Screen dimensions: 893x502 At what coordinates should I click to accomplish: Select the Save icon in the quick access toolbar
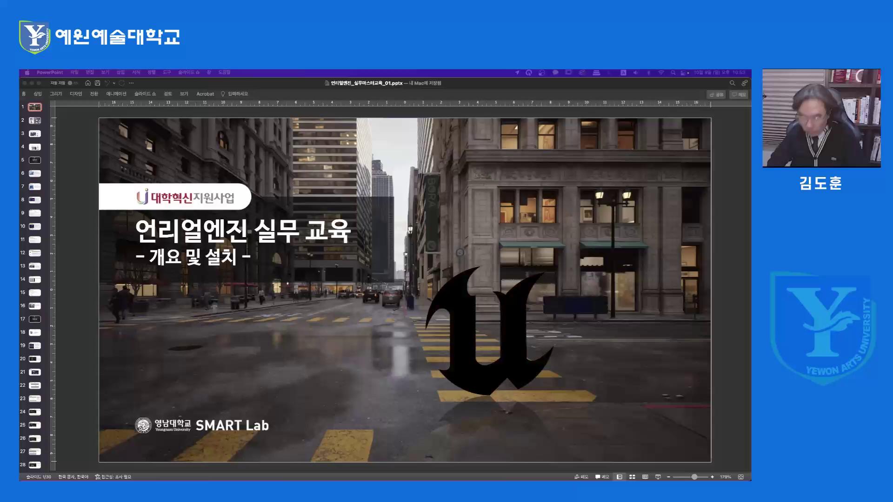pos(98,83)
